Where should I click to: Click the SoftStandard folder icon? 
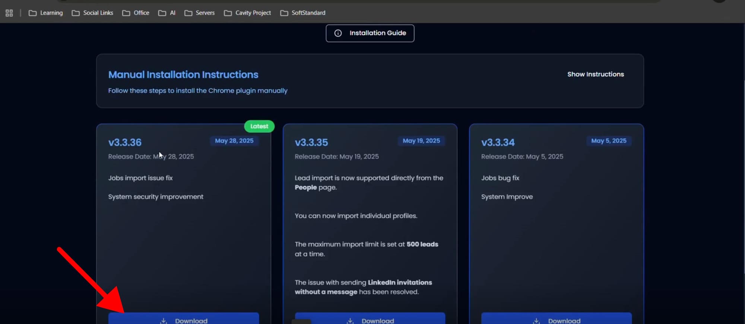[x=284, y=13]
